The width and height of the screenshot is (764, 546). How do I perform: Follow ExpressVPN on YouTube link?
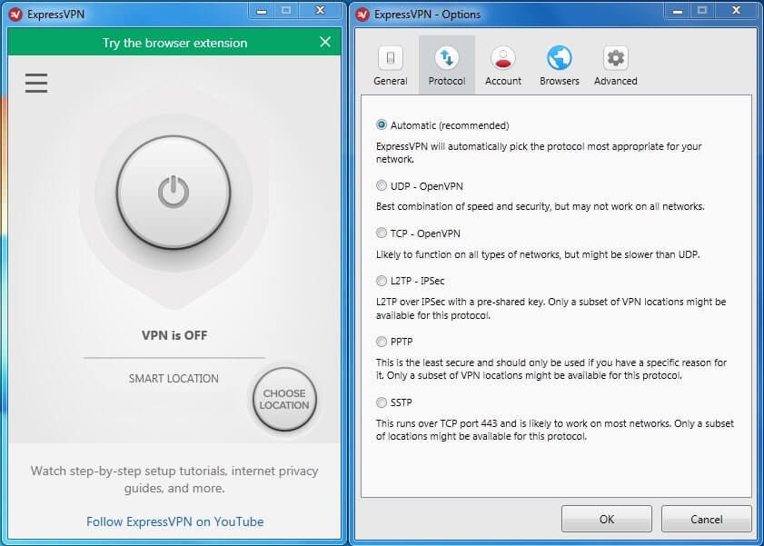pyautogui.click(x=175, y=521)
